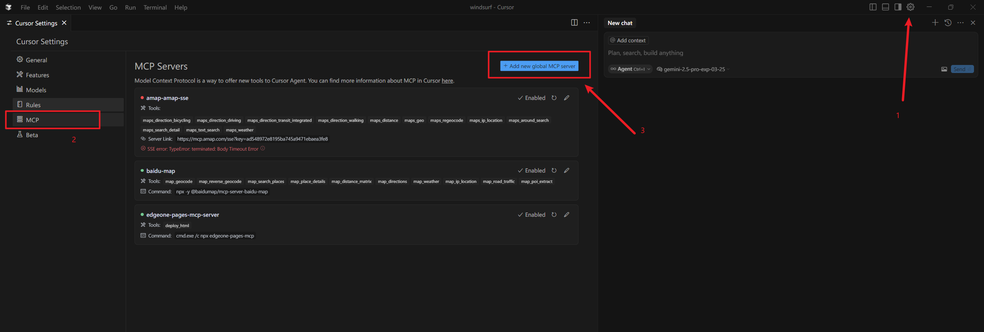
Task: Follow the 'here' MCP documentation link
Action: tap(447, 81)
